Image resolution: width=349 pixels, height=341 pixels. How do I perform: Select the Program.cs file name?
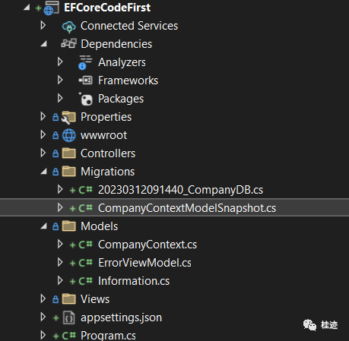(x=108, y=336)
